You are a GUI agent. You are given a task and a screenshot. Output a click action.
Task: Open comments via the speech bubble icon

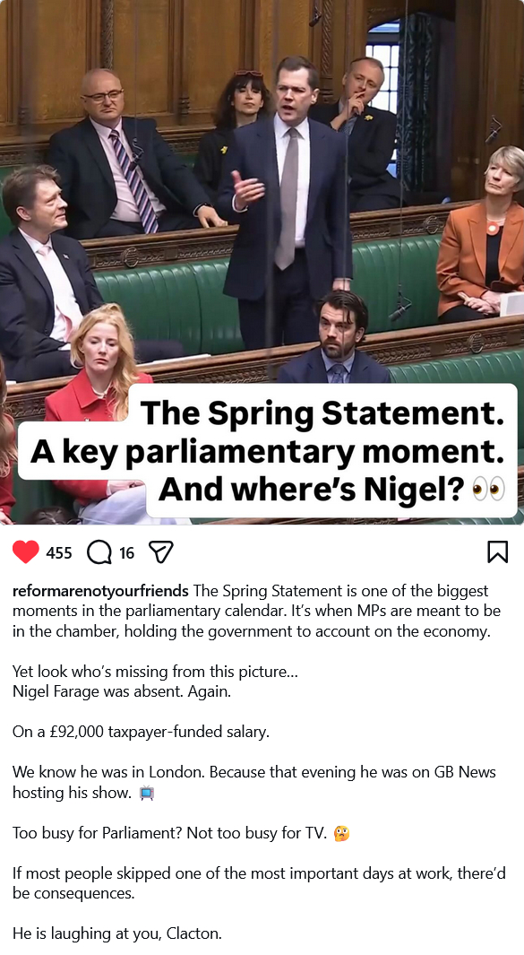pyautogui.click(x=99, y=552)
